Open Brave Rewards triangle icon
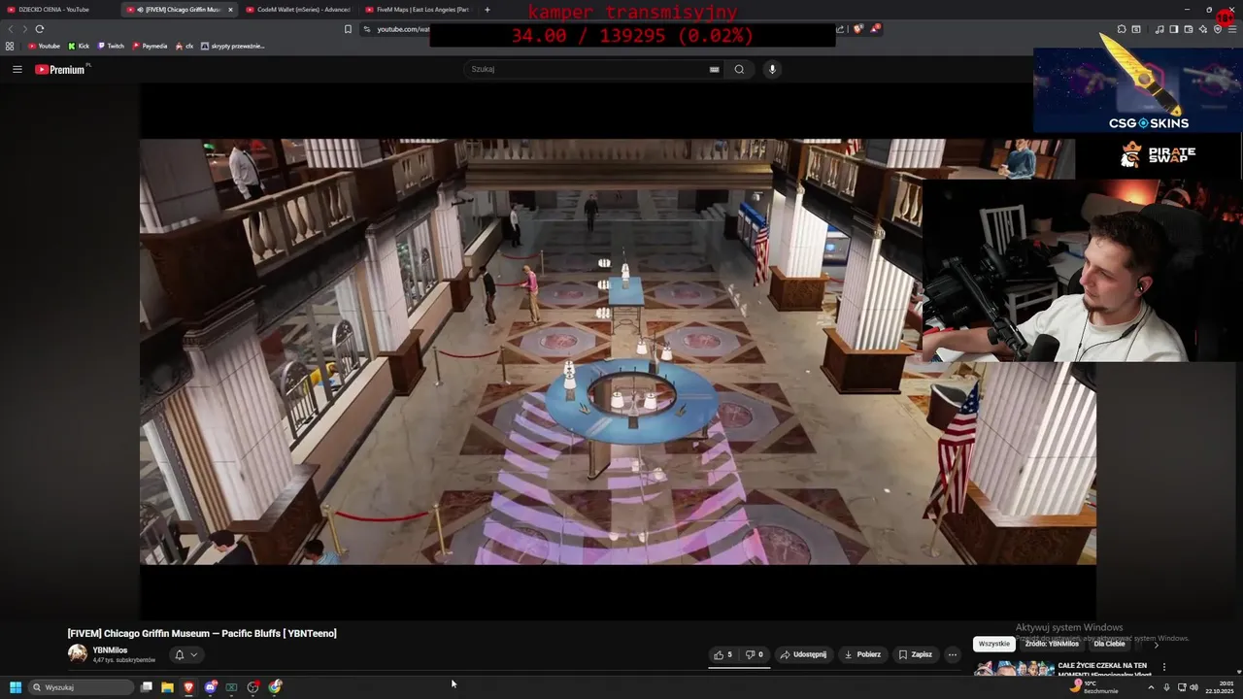Viewport: 1243px width, 699px height. [x=874, y=29]
